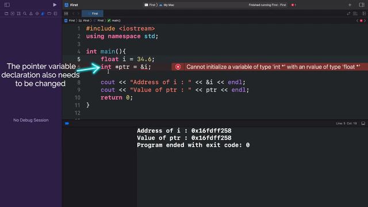Image resolution: width=368 pixels, height=207 pixels.
Task: Click First project in jump bar
Action: [x=70, y=21]
